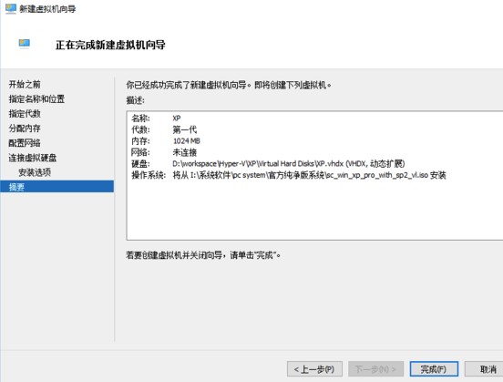Select the highlighted 摘要 step
The height and width of the screenshot is (382, 503).
point(56,187)
